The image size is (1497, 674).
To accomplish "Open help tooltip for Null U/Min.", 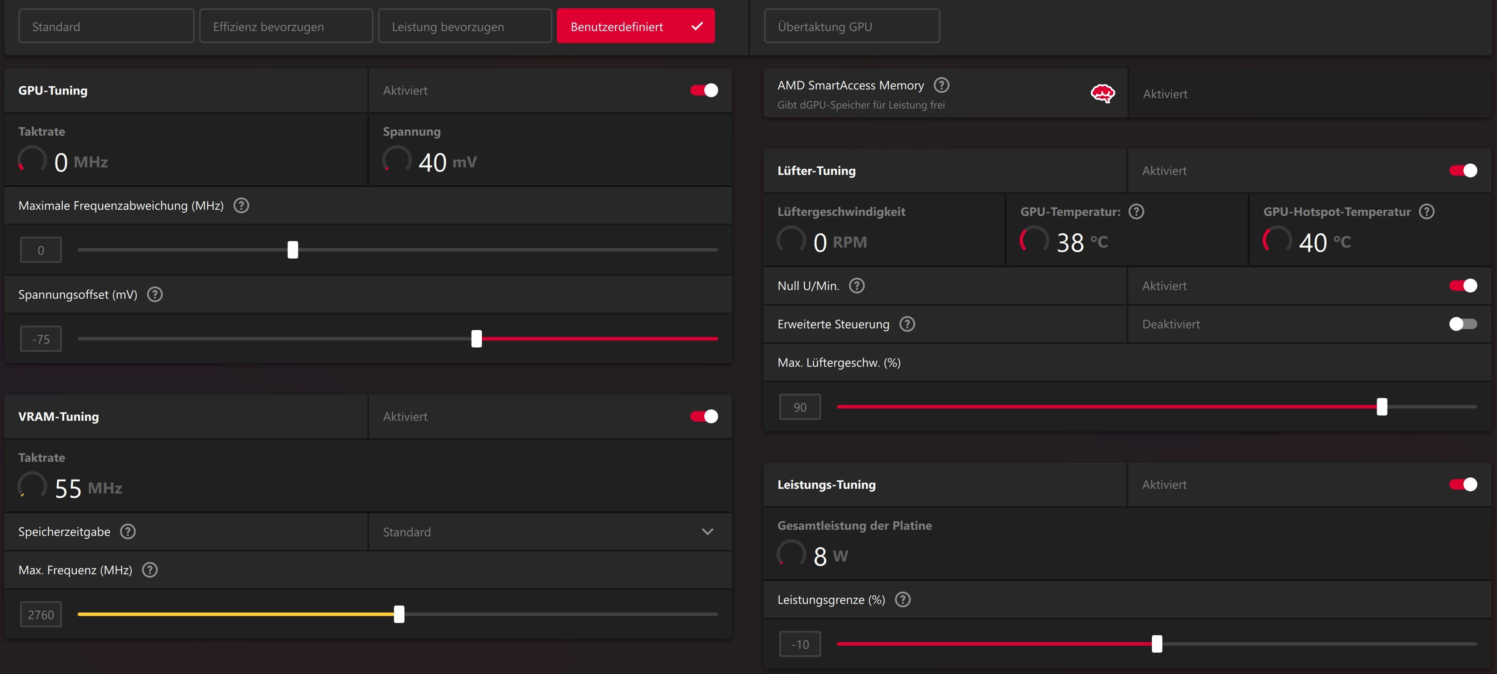I will click(856, 286).
